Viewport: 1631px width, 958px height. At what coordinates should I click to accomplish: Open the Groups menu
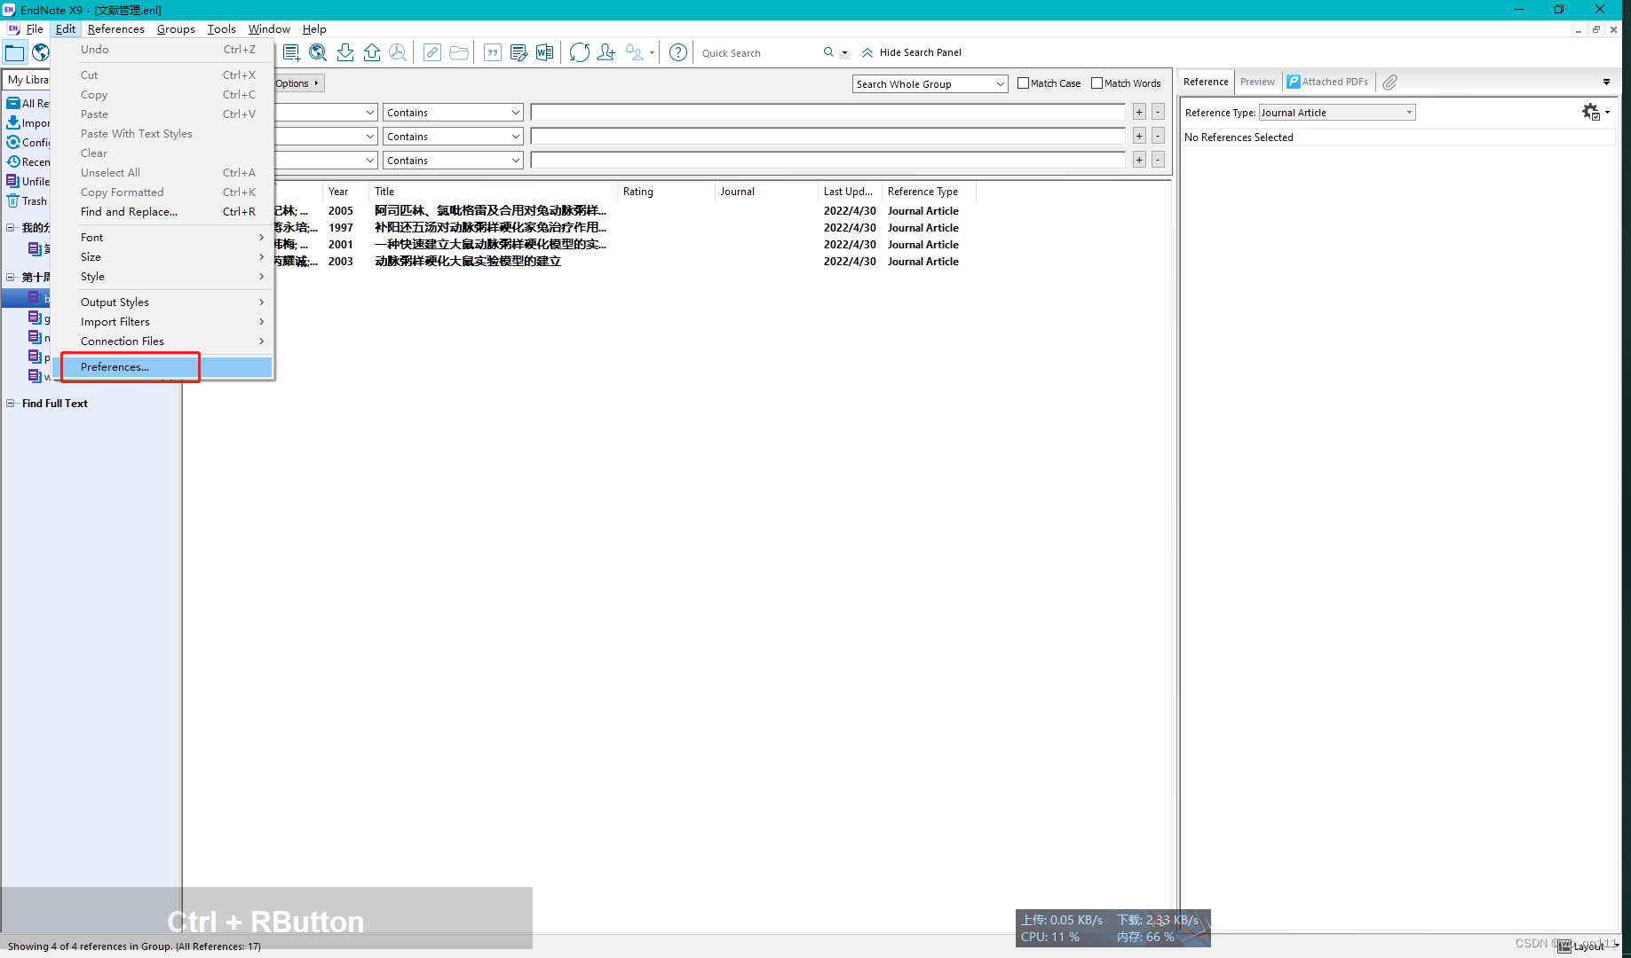pyautogui.click(x=176, y=29)
